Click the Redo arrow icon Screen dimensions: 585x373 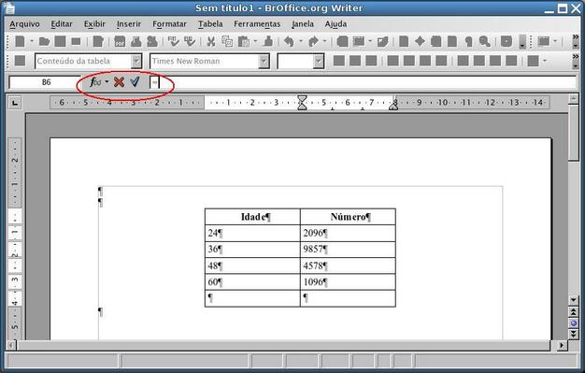tap(313, 41)
